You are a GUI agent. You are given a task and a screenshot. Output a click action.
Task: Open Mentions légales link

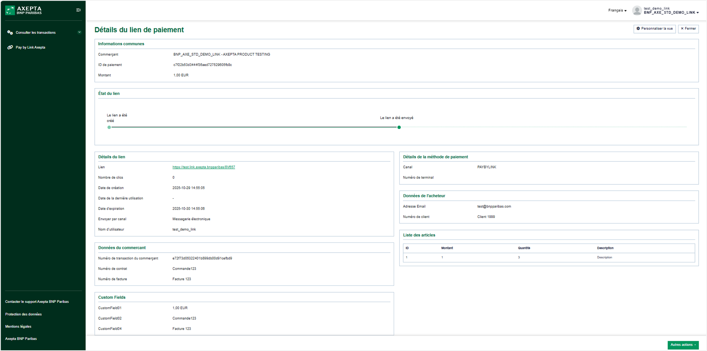(x=18, y=327)
